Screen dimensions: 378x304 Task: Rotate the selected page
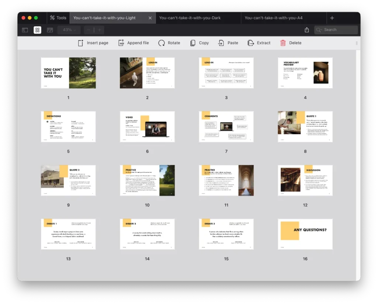(161, 43)
